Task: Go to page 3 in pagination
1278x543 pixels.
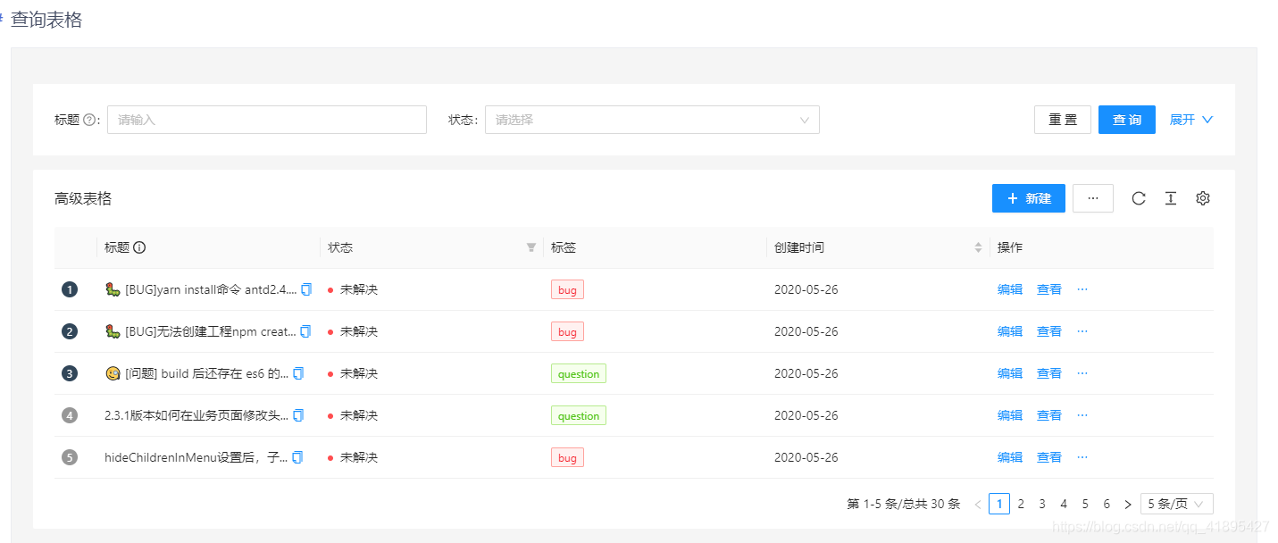Action: (x=1042, y=505)
